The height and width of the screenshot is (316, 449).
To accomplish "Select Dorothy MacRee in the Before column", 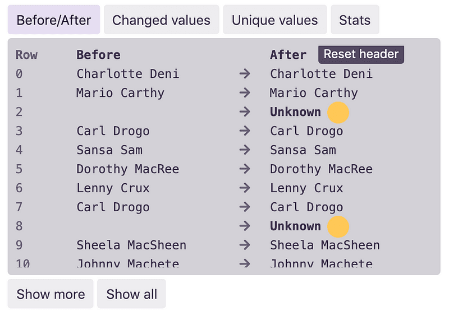I will (128, 169).
